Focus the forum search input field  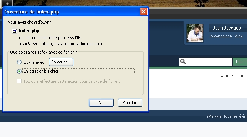click(206, 62)
